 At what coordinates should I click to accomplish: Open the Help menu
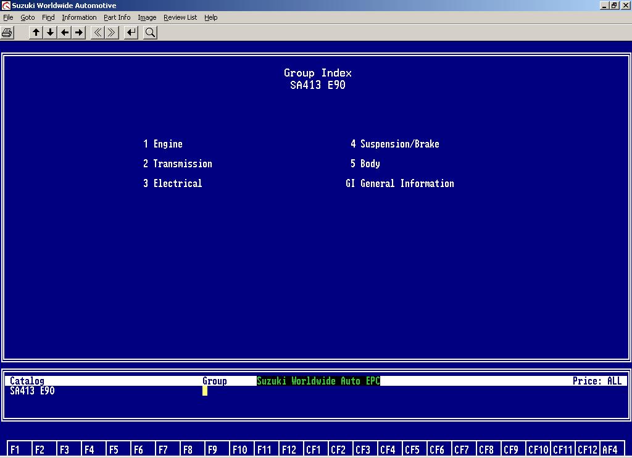click(211, 17)
